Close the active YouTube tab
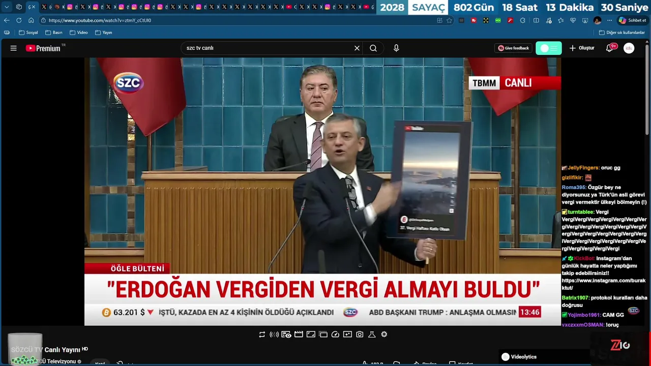 34,7
